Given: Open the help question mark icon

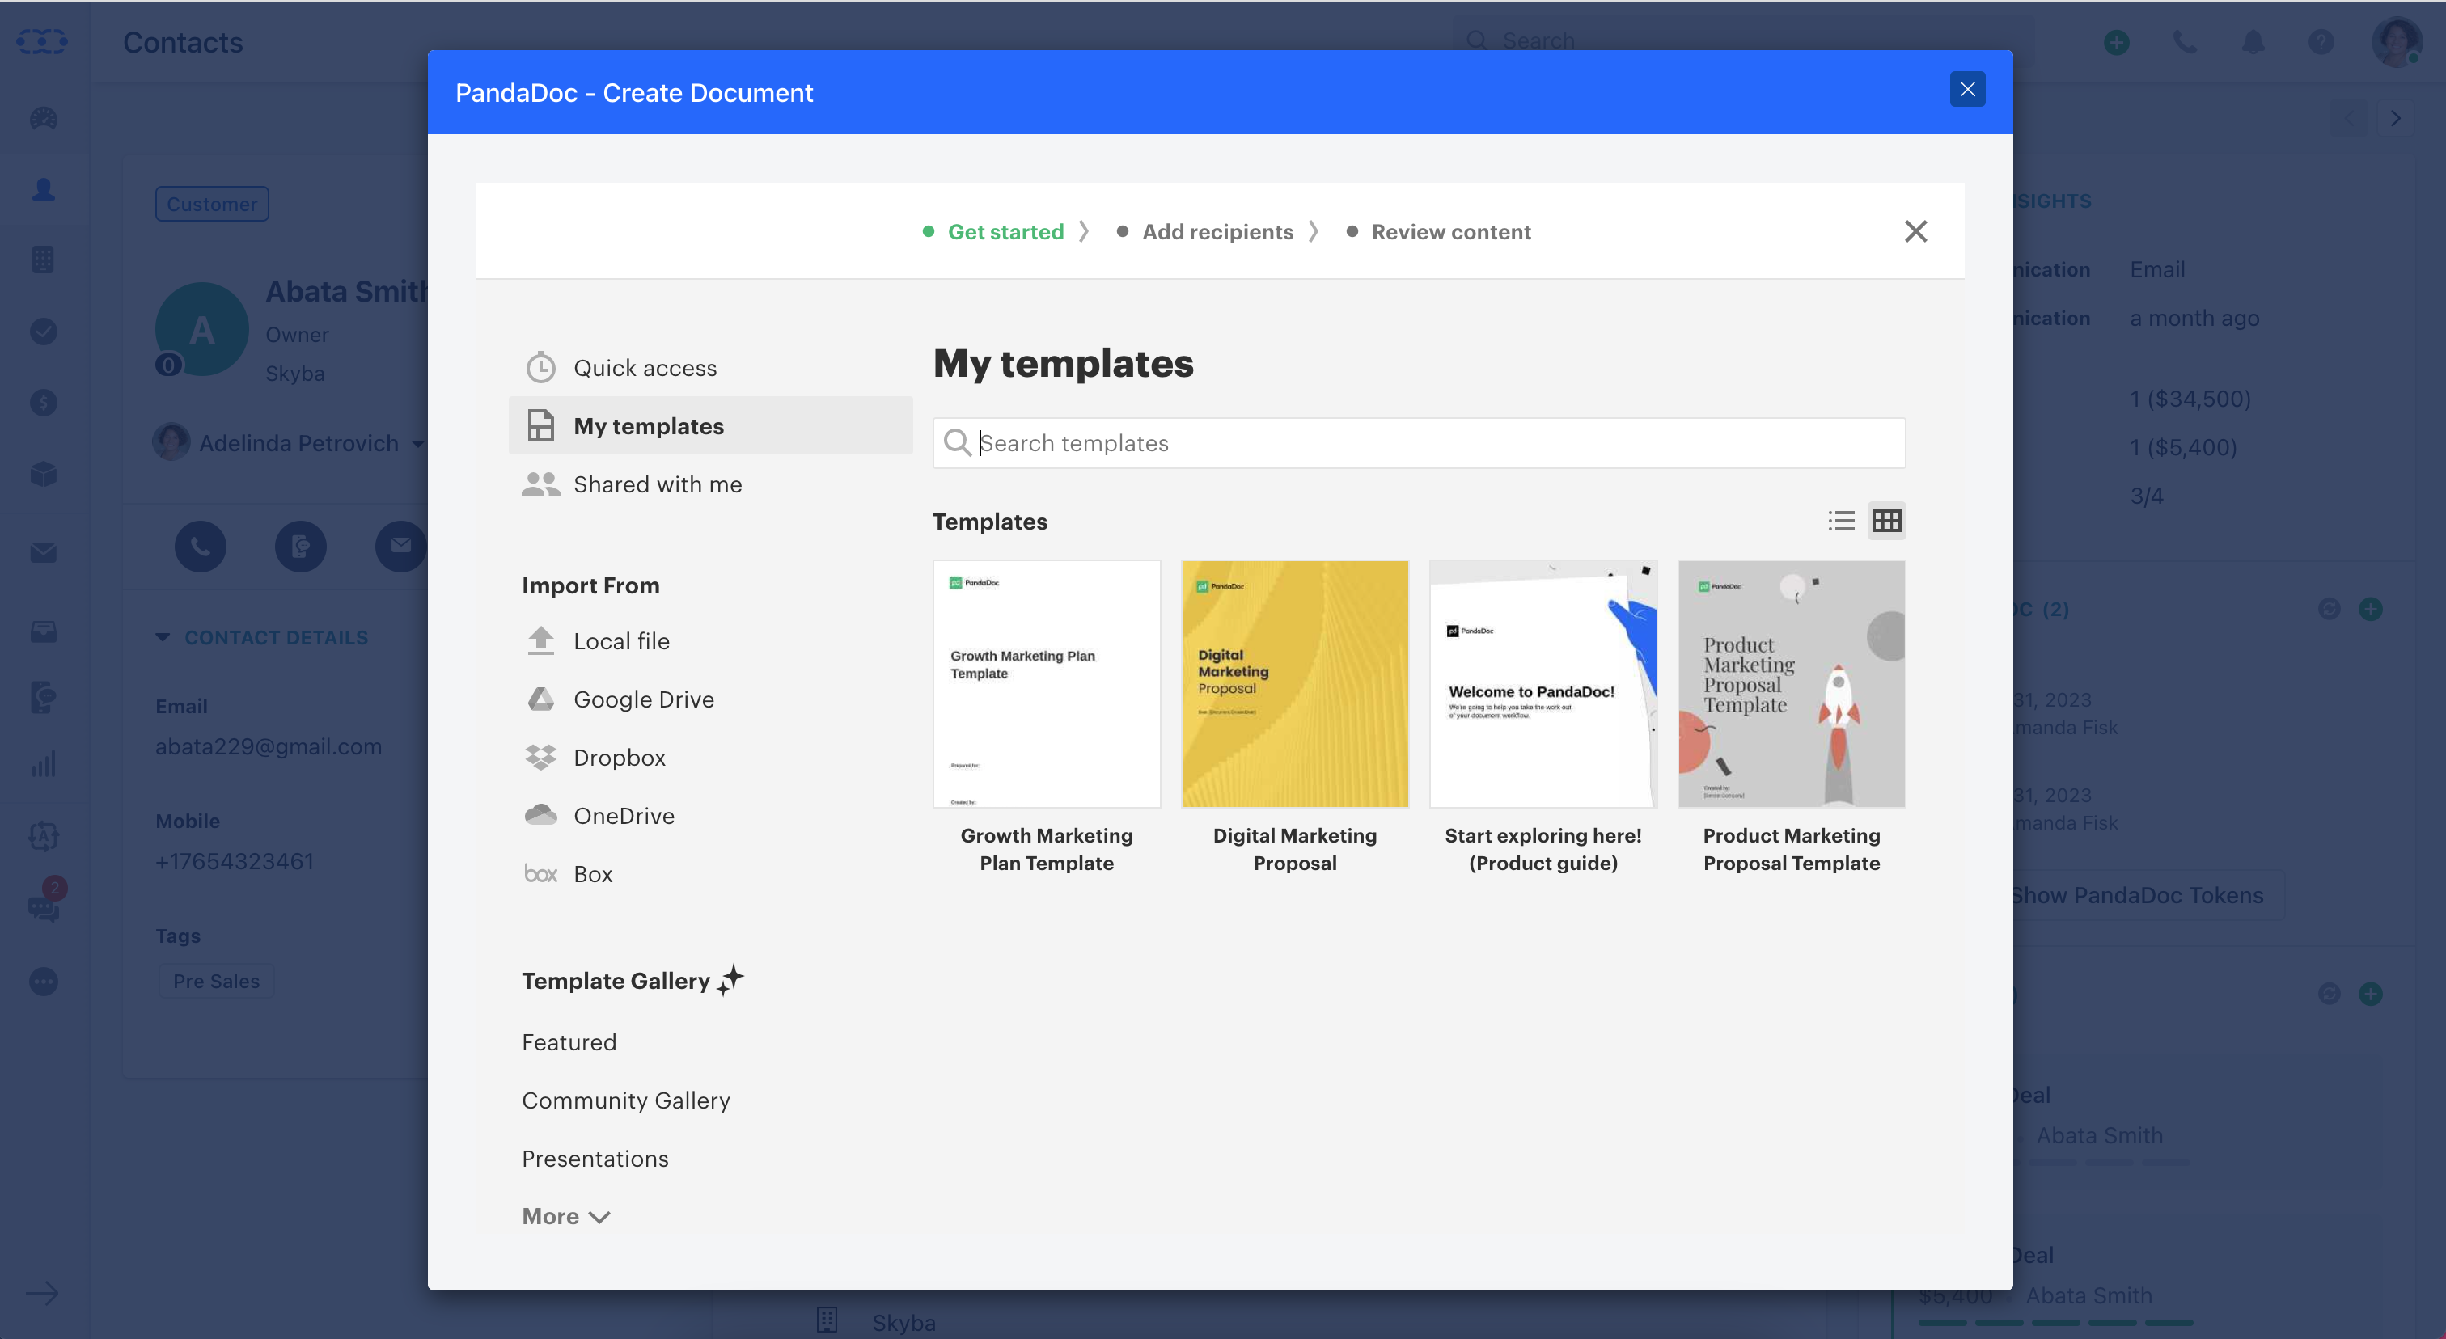Looking at the screenshot, I should (2321, 42).
